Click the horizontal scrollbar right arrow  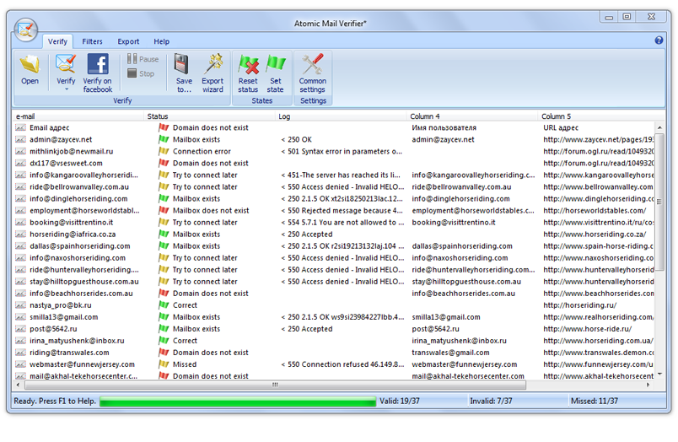[648, 385]
